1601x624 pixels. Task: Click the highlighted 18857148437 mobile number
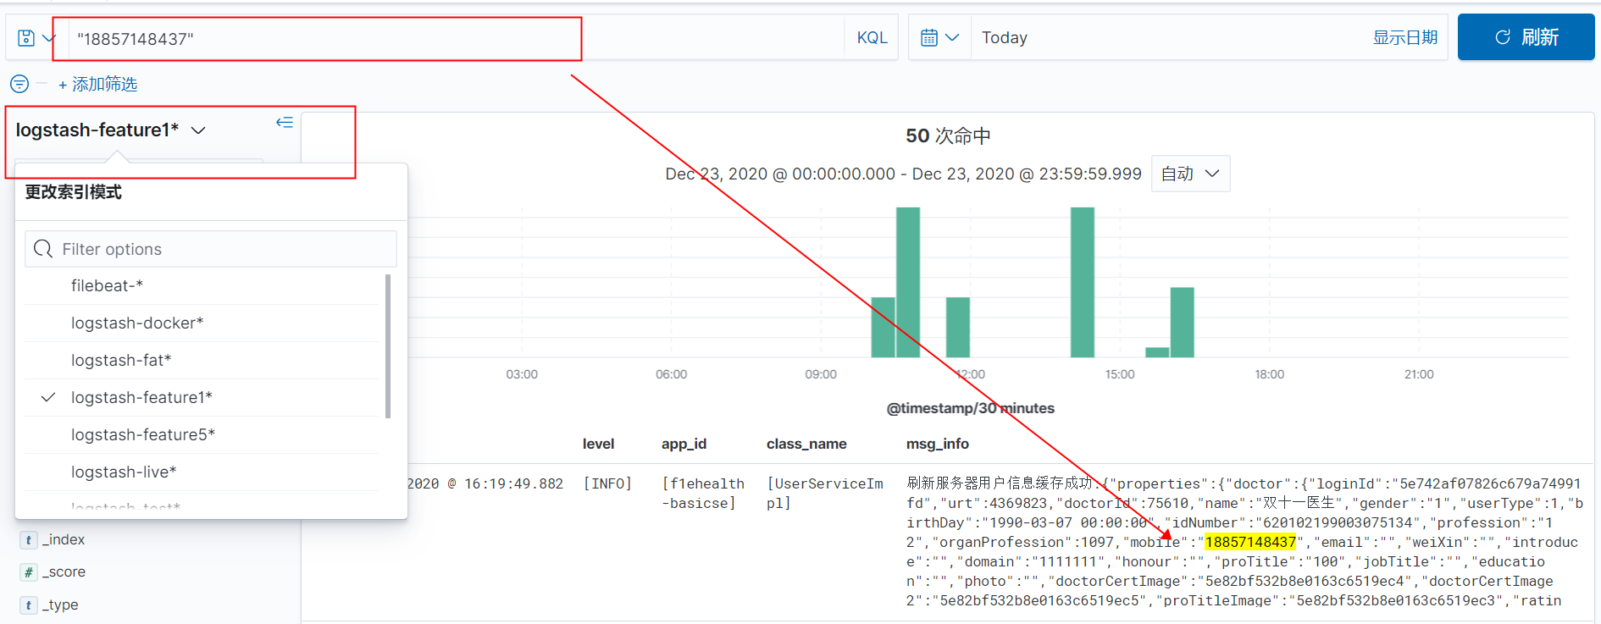1250,542
